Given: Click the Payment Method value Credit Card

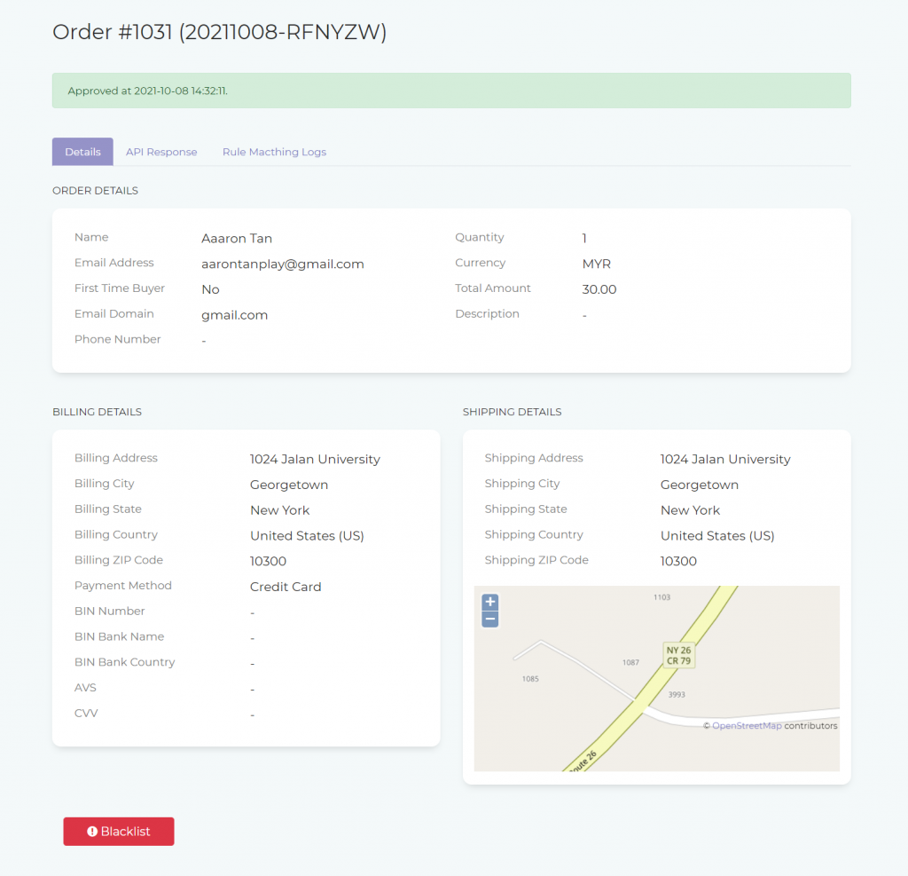Looking at the screenshot, I should tap(286, 588).
